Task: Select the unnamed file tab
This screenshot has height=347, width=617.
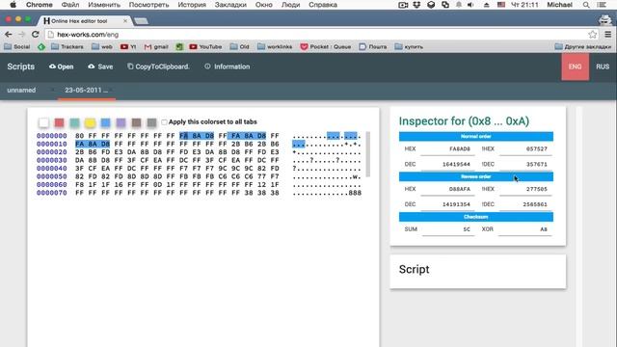Action: [x=21, y=90]
